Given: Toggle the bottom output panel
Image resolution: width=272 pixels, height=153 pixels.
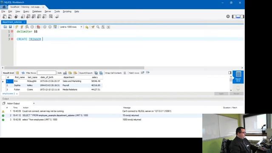Looking at the screenshot, I should pos(238,17).
